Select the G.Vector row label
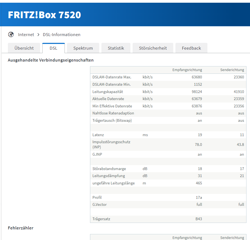 (x=100, y=204)
